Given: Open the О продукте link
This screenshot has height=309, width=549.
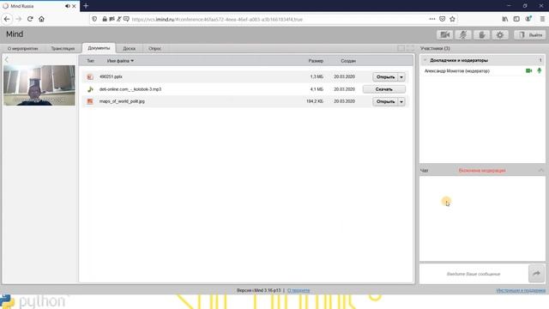Looking at the screenshot, I should (299, 290).
